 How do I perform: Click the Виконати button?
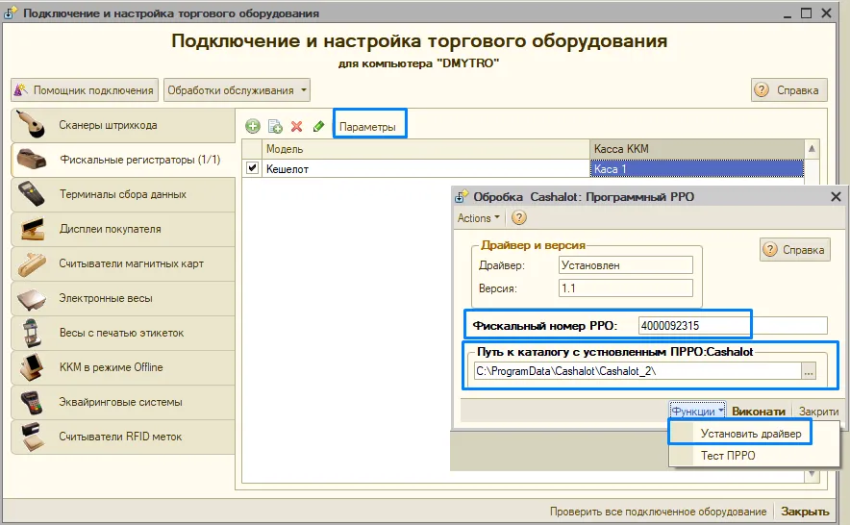[759, 412]
